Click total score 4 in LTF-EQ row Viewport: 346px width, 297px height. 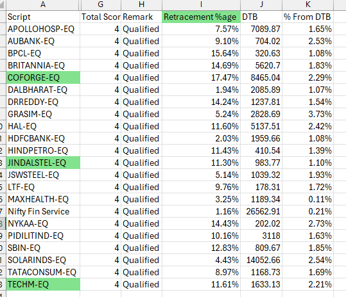[101, 187]
